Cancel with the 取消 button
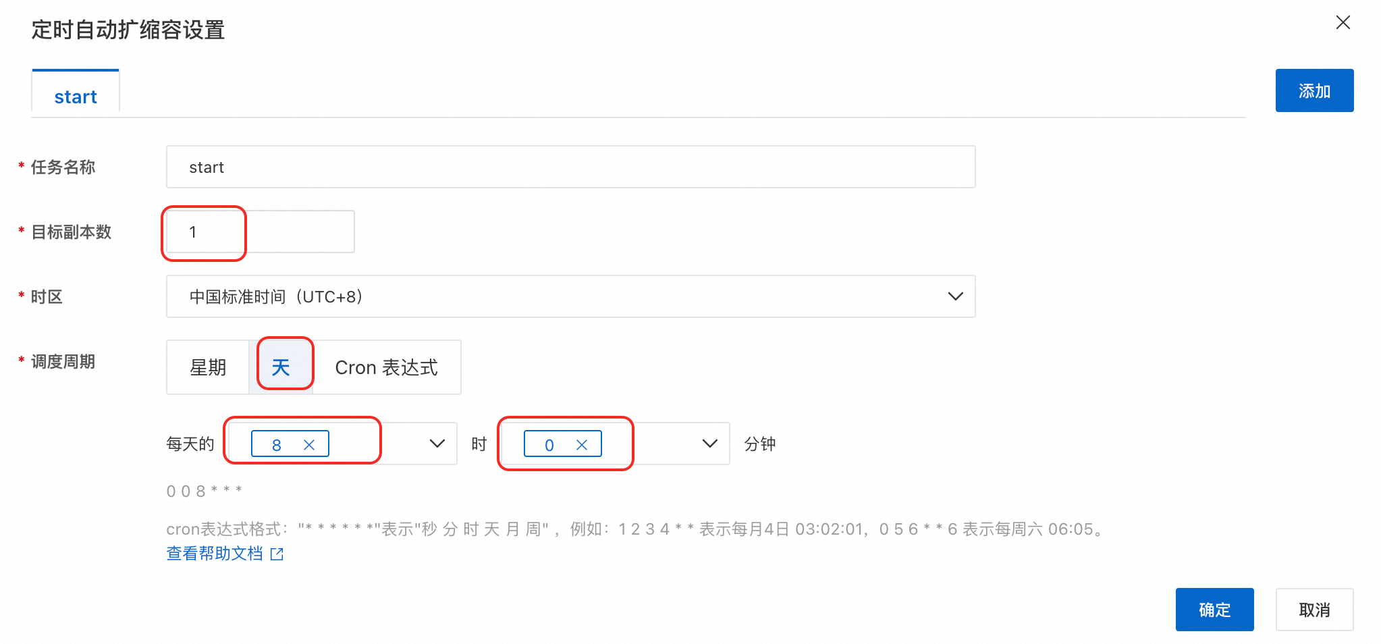 pyautogui.click(x=1314, y=610)
